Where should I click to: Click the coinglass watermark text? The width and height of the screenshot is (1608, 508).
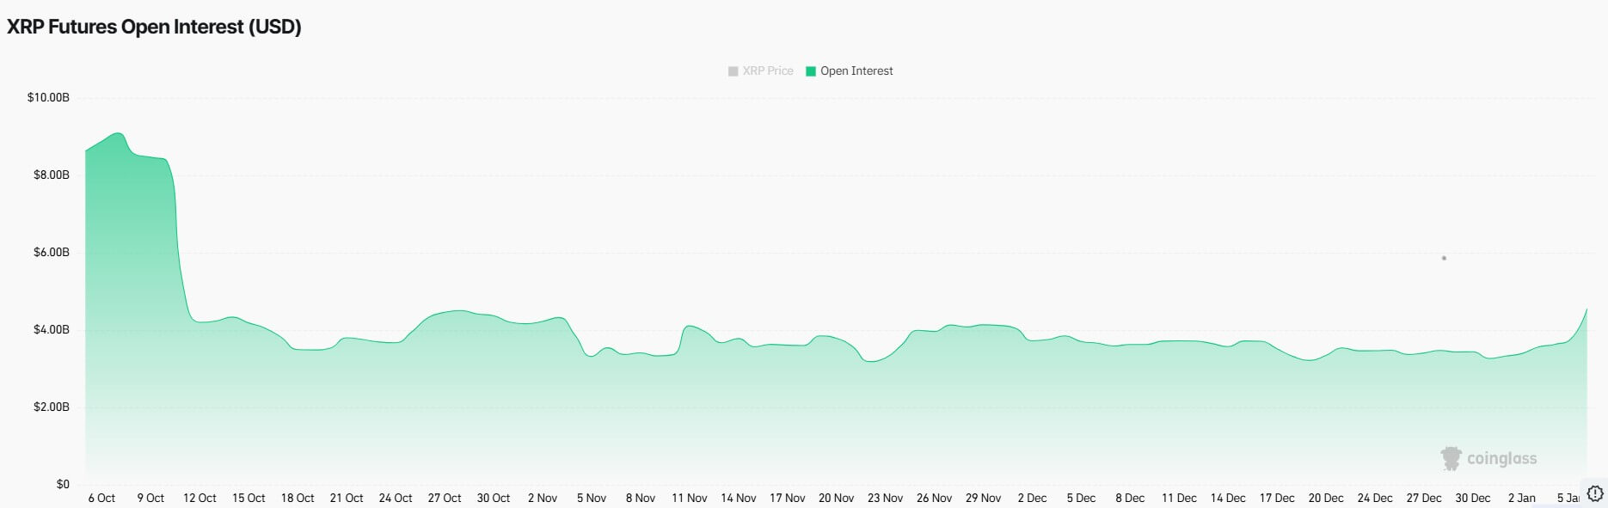pyautogui.click(x=1501, y=458)
